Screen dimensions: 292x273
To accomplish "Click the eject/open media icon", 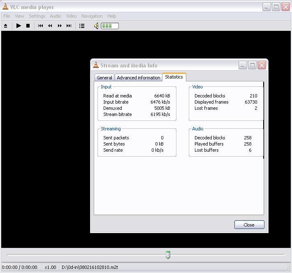I will pos(6,26).
